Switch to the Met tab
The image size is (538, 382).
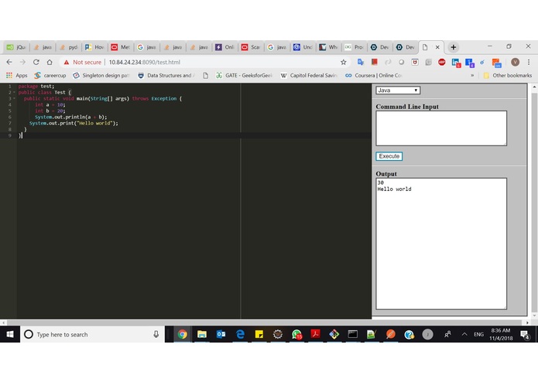click(x=121, y=47)
